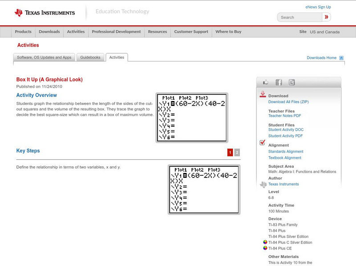Viewport: 356px width, 266px height.
Task: Select Key Steps page 1
Action: (230, 153)
